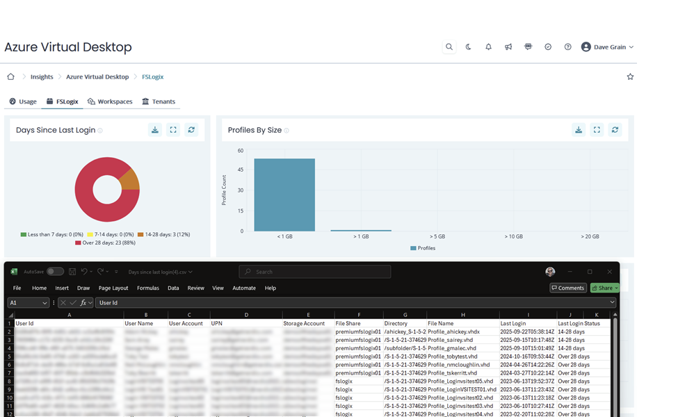Click the announcements megaphone icon

coord(508,47)
